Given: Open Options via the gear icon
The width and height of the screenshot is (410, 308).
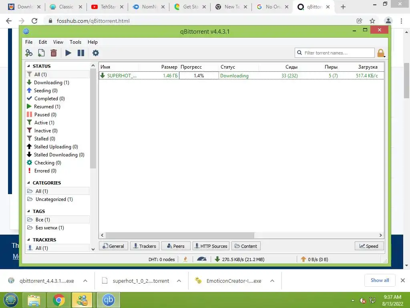Looking at the screenshot, I should click(x=96, y=53).
